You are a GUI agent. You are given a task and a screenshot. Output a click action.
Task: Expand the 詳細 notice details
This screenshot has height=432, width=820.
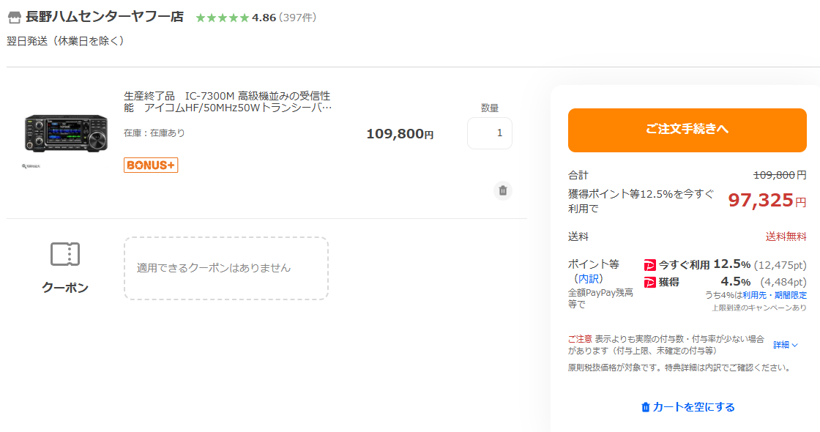click(785, 344)
